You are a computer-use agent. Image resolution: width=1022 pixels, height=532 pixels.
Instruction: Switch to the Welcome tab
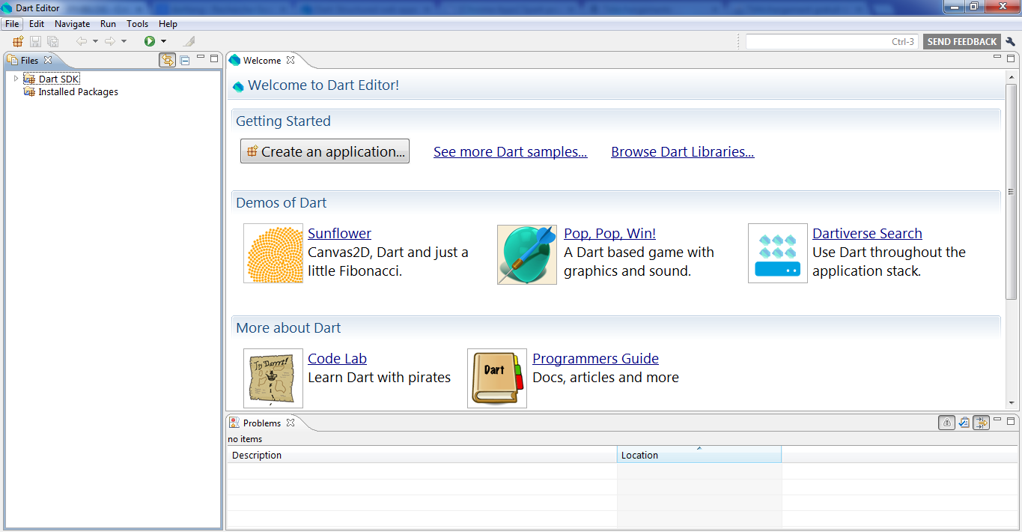pos(262,61)
